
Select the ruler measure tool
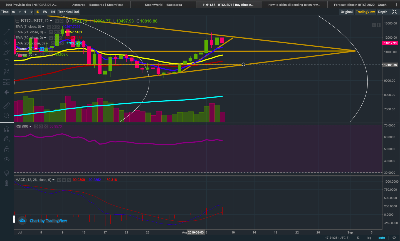tap(7, 105)
